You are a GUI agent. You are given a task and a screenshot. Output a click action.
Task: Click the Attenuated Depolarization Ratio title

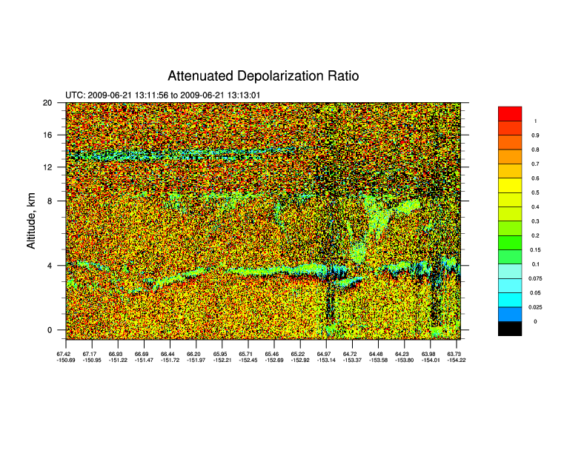[x=263, y=76]
